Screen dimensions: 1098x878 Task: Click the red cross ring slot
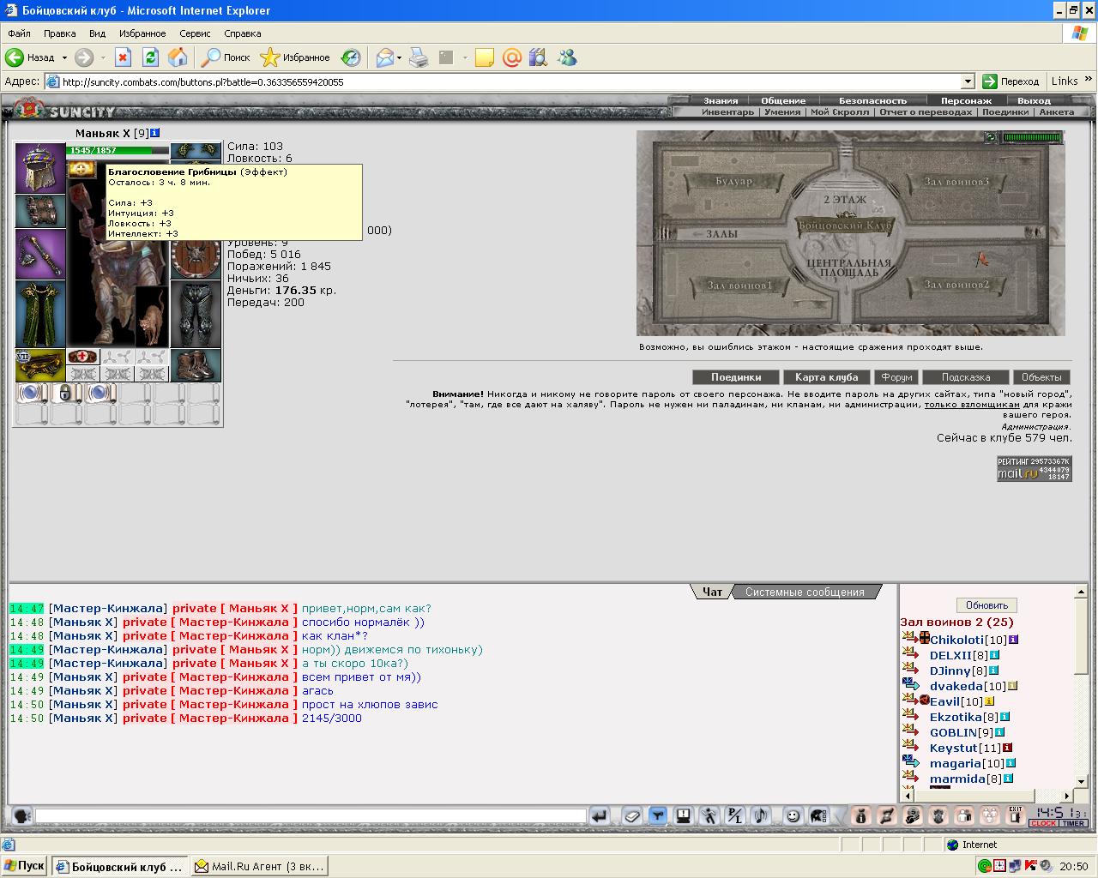pos(83,357)
